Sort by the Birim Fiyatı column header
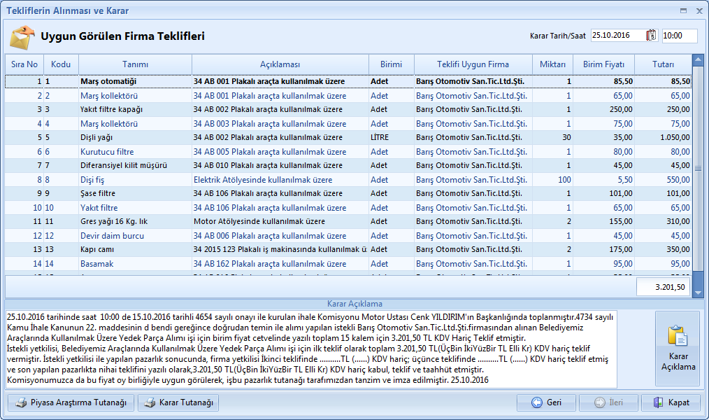The height and width of the screenshot is (420, 709). [x=603, y=64]
